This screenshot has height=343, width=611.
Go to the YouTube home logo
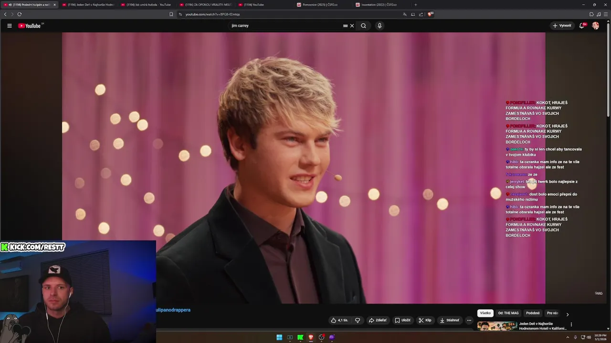click(x=30, y=26)
